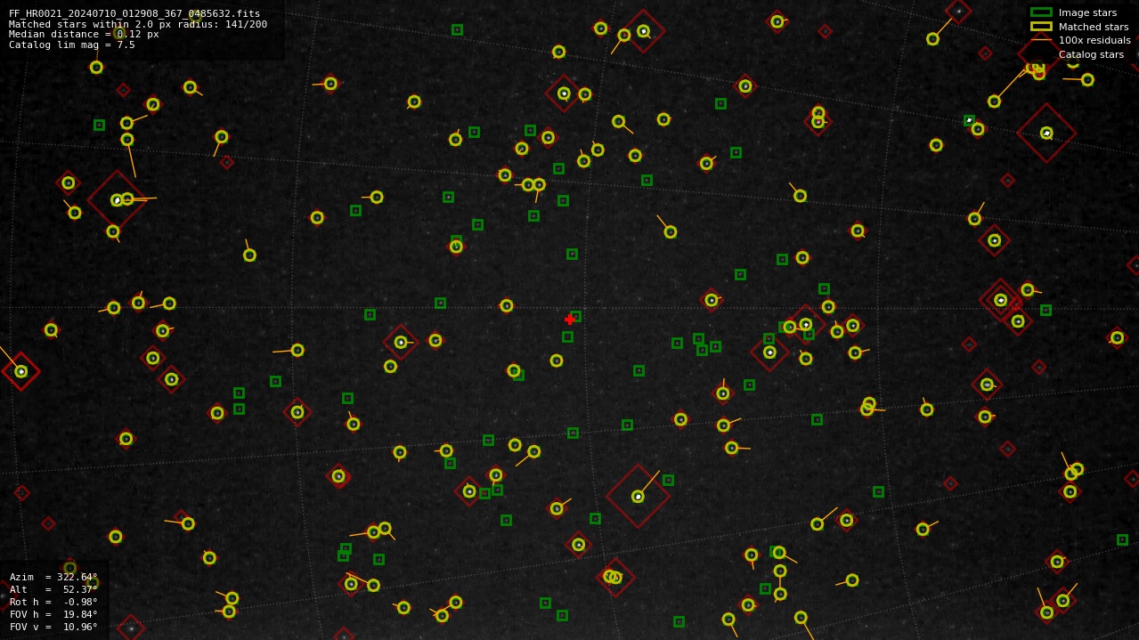Click the red center cross marker
Viewport: 1139px width, 640px height.
point(570,320)
